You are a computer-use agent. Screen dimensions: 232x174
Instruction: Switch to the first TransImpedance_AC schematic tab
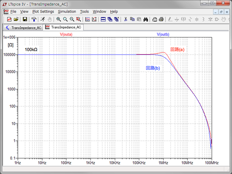pyautogui.click(x=23, y=27)
